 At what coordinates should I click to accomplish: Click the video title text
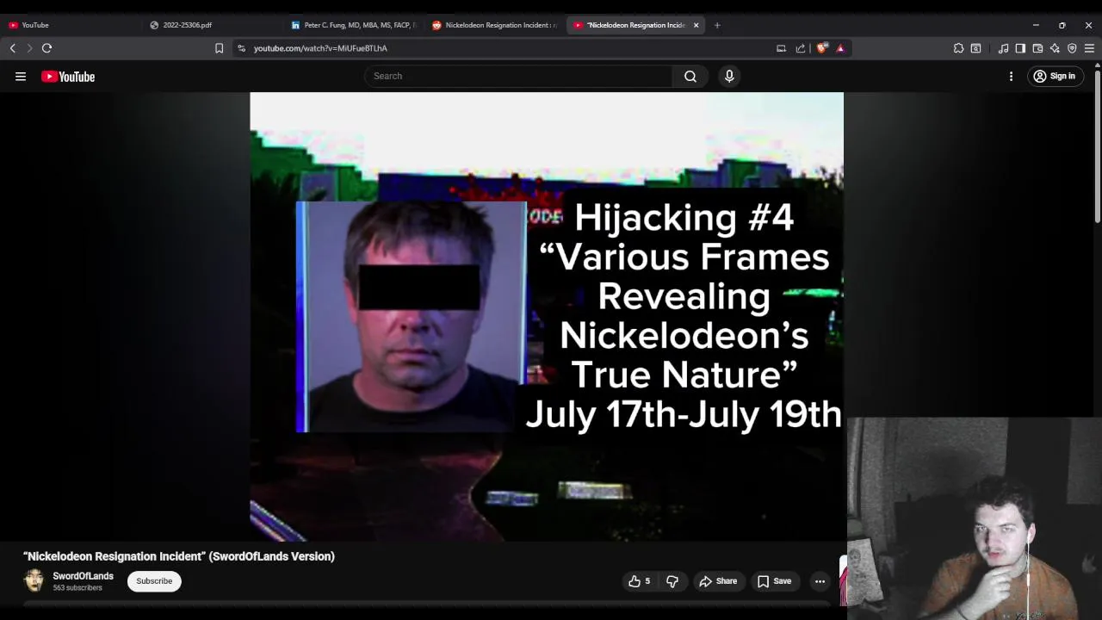(179, 556)
